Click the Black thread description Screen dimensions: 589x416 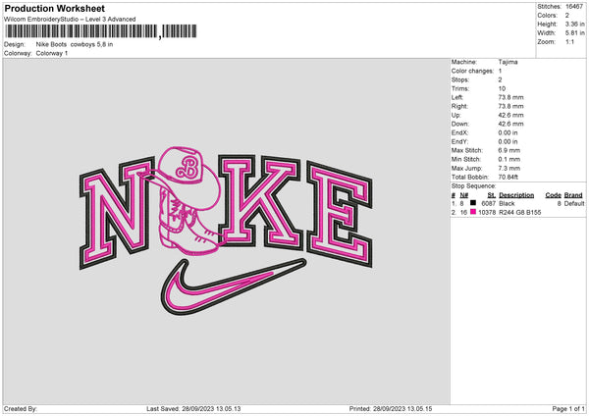507,203
